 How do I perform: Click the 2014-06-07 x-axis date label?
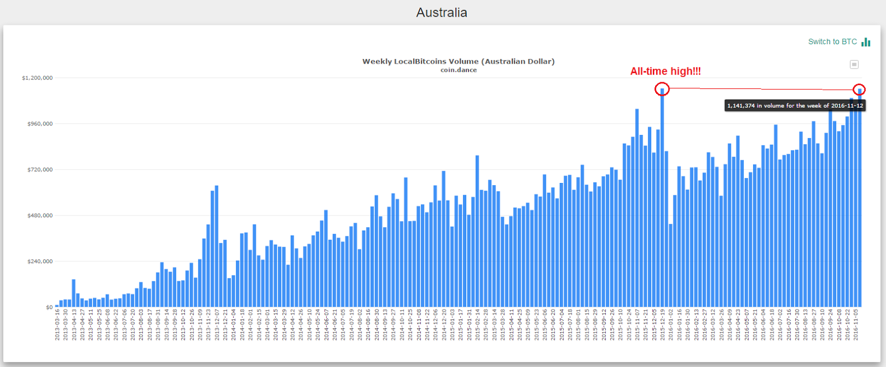point(326,324)
